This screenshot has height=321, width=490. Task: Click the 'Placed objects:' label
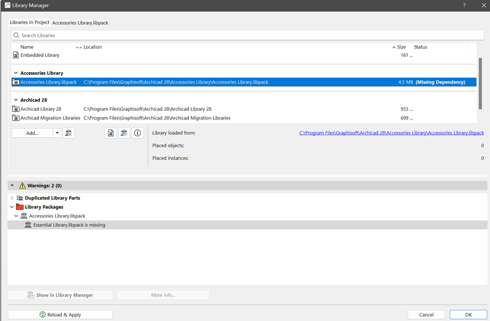[x=168, y=146]
